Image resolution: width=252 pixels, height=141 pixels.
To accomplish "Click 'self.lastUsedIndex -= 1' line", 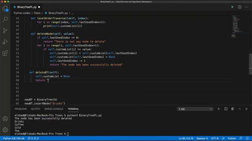I will (x=67, y=61).
